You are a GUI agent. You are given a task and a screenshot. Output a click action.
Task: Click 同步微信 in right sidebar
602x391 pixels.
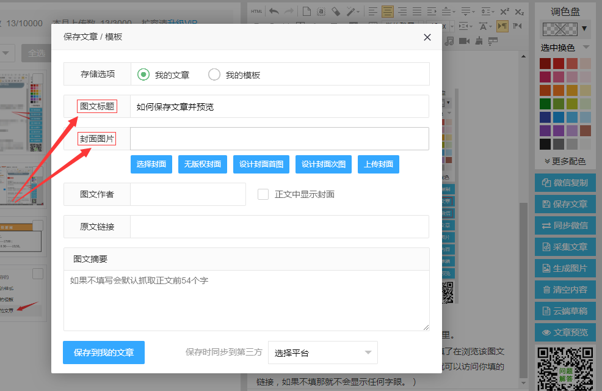565,225
